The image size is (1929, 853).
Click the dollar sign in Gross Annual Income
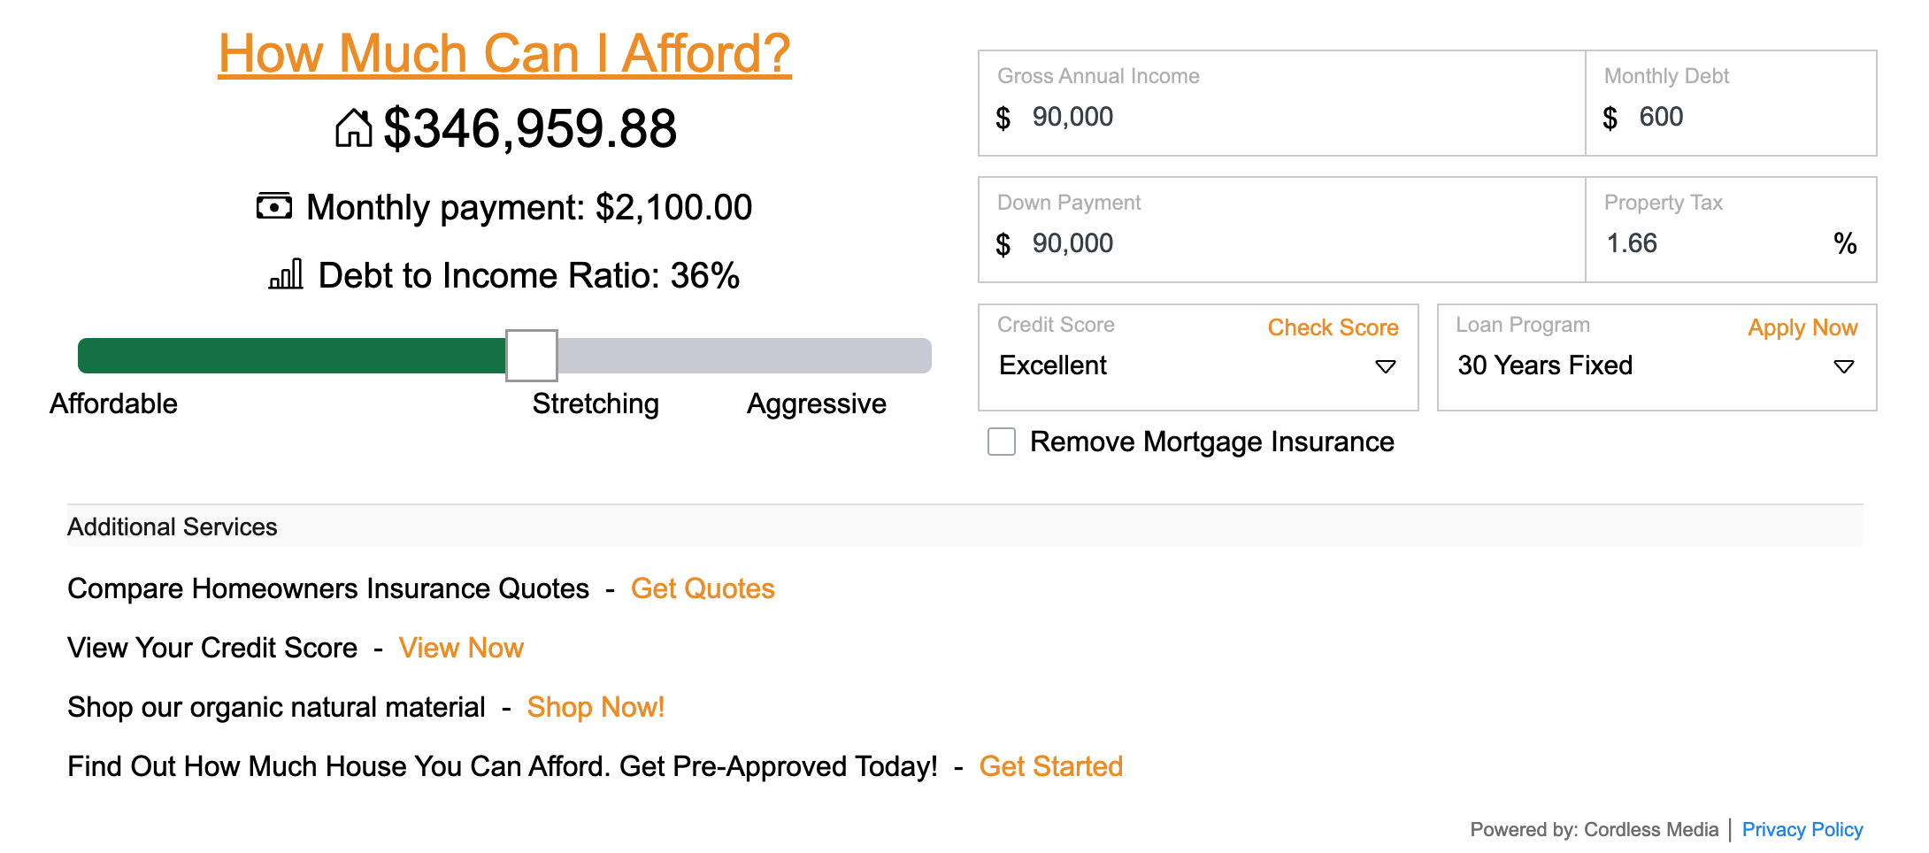(x=1003, y=118)
